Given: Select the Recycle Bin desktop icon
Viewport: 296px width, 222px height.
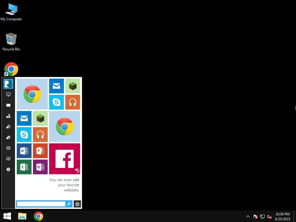Looking at the screenshot, I should point(11,42).
